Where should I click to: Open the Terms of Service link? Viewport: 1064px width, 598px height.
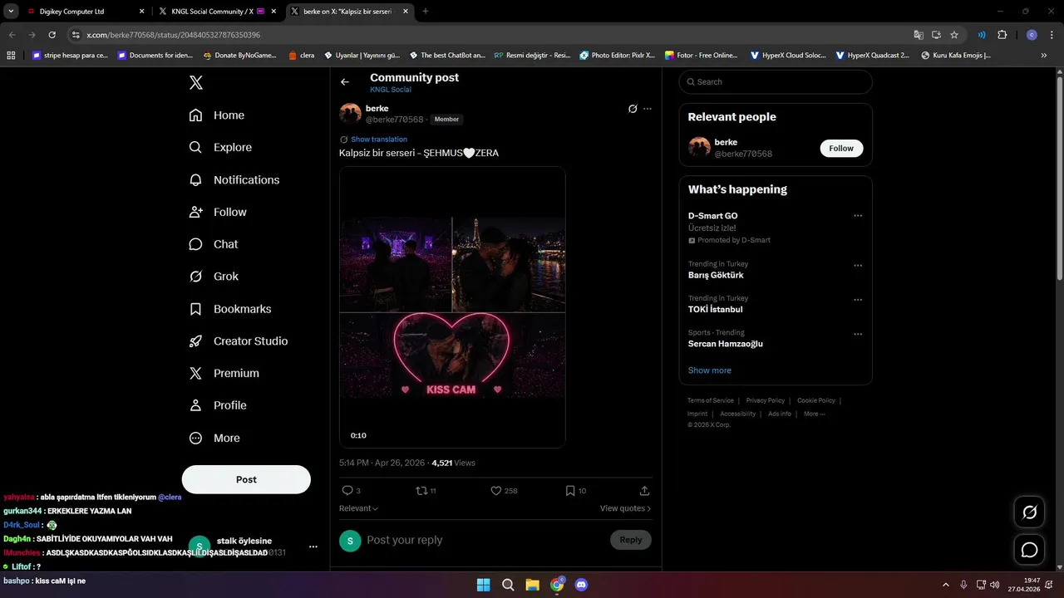[x=711, y=400]
